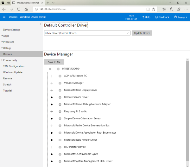The width and height of the screenshot is (190, 167).
Task: Open TPM Configuration page
Action: tap(14, 66)
